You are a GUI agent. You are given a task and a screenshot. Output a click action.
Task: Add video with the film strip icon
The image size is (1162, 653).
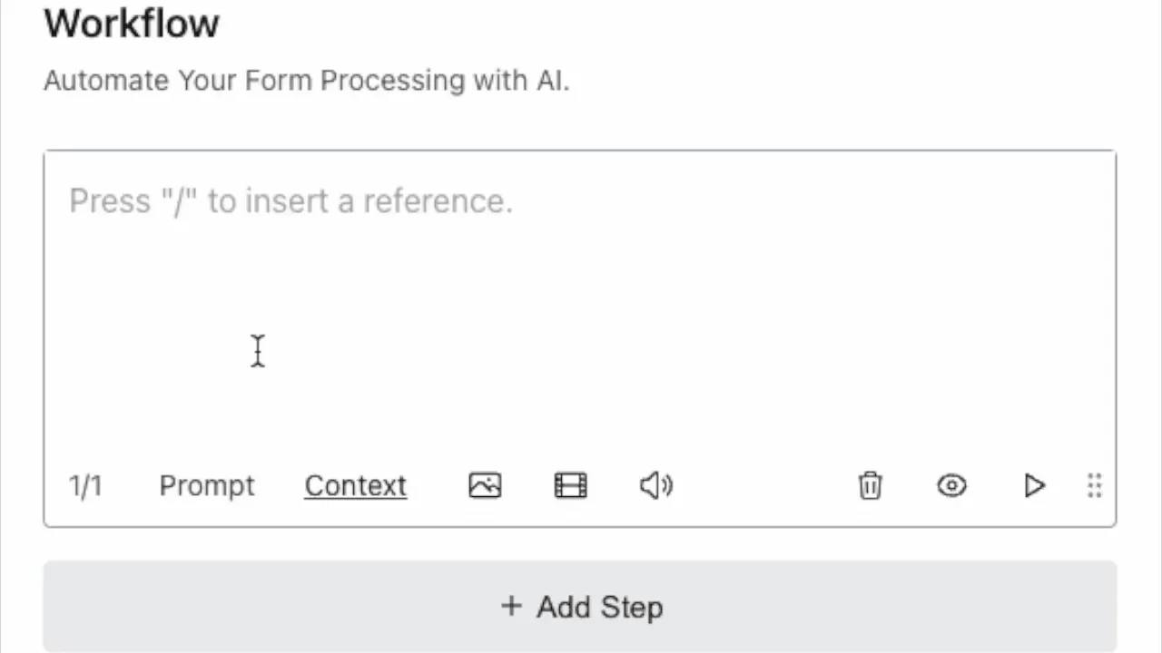pyautogui.click(x=570, y=485)
